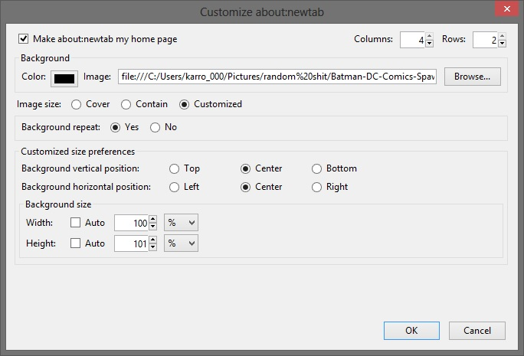The height and width of the screenshot is (356, 524).
Task: Choose Bottom for background vertical position
Action: click(317, 168)
